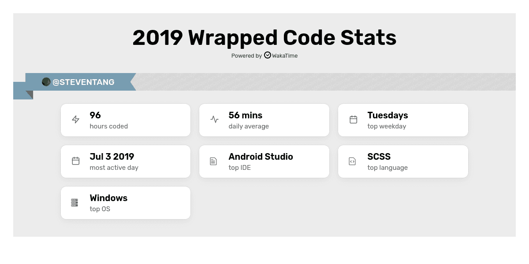Click the activity pulse daily average icon
This screenshot has height=264, width=529.
pyautogui.click(x=215, y=120)
